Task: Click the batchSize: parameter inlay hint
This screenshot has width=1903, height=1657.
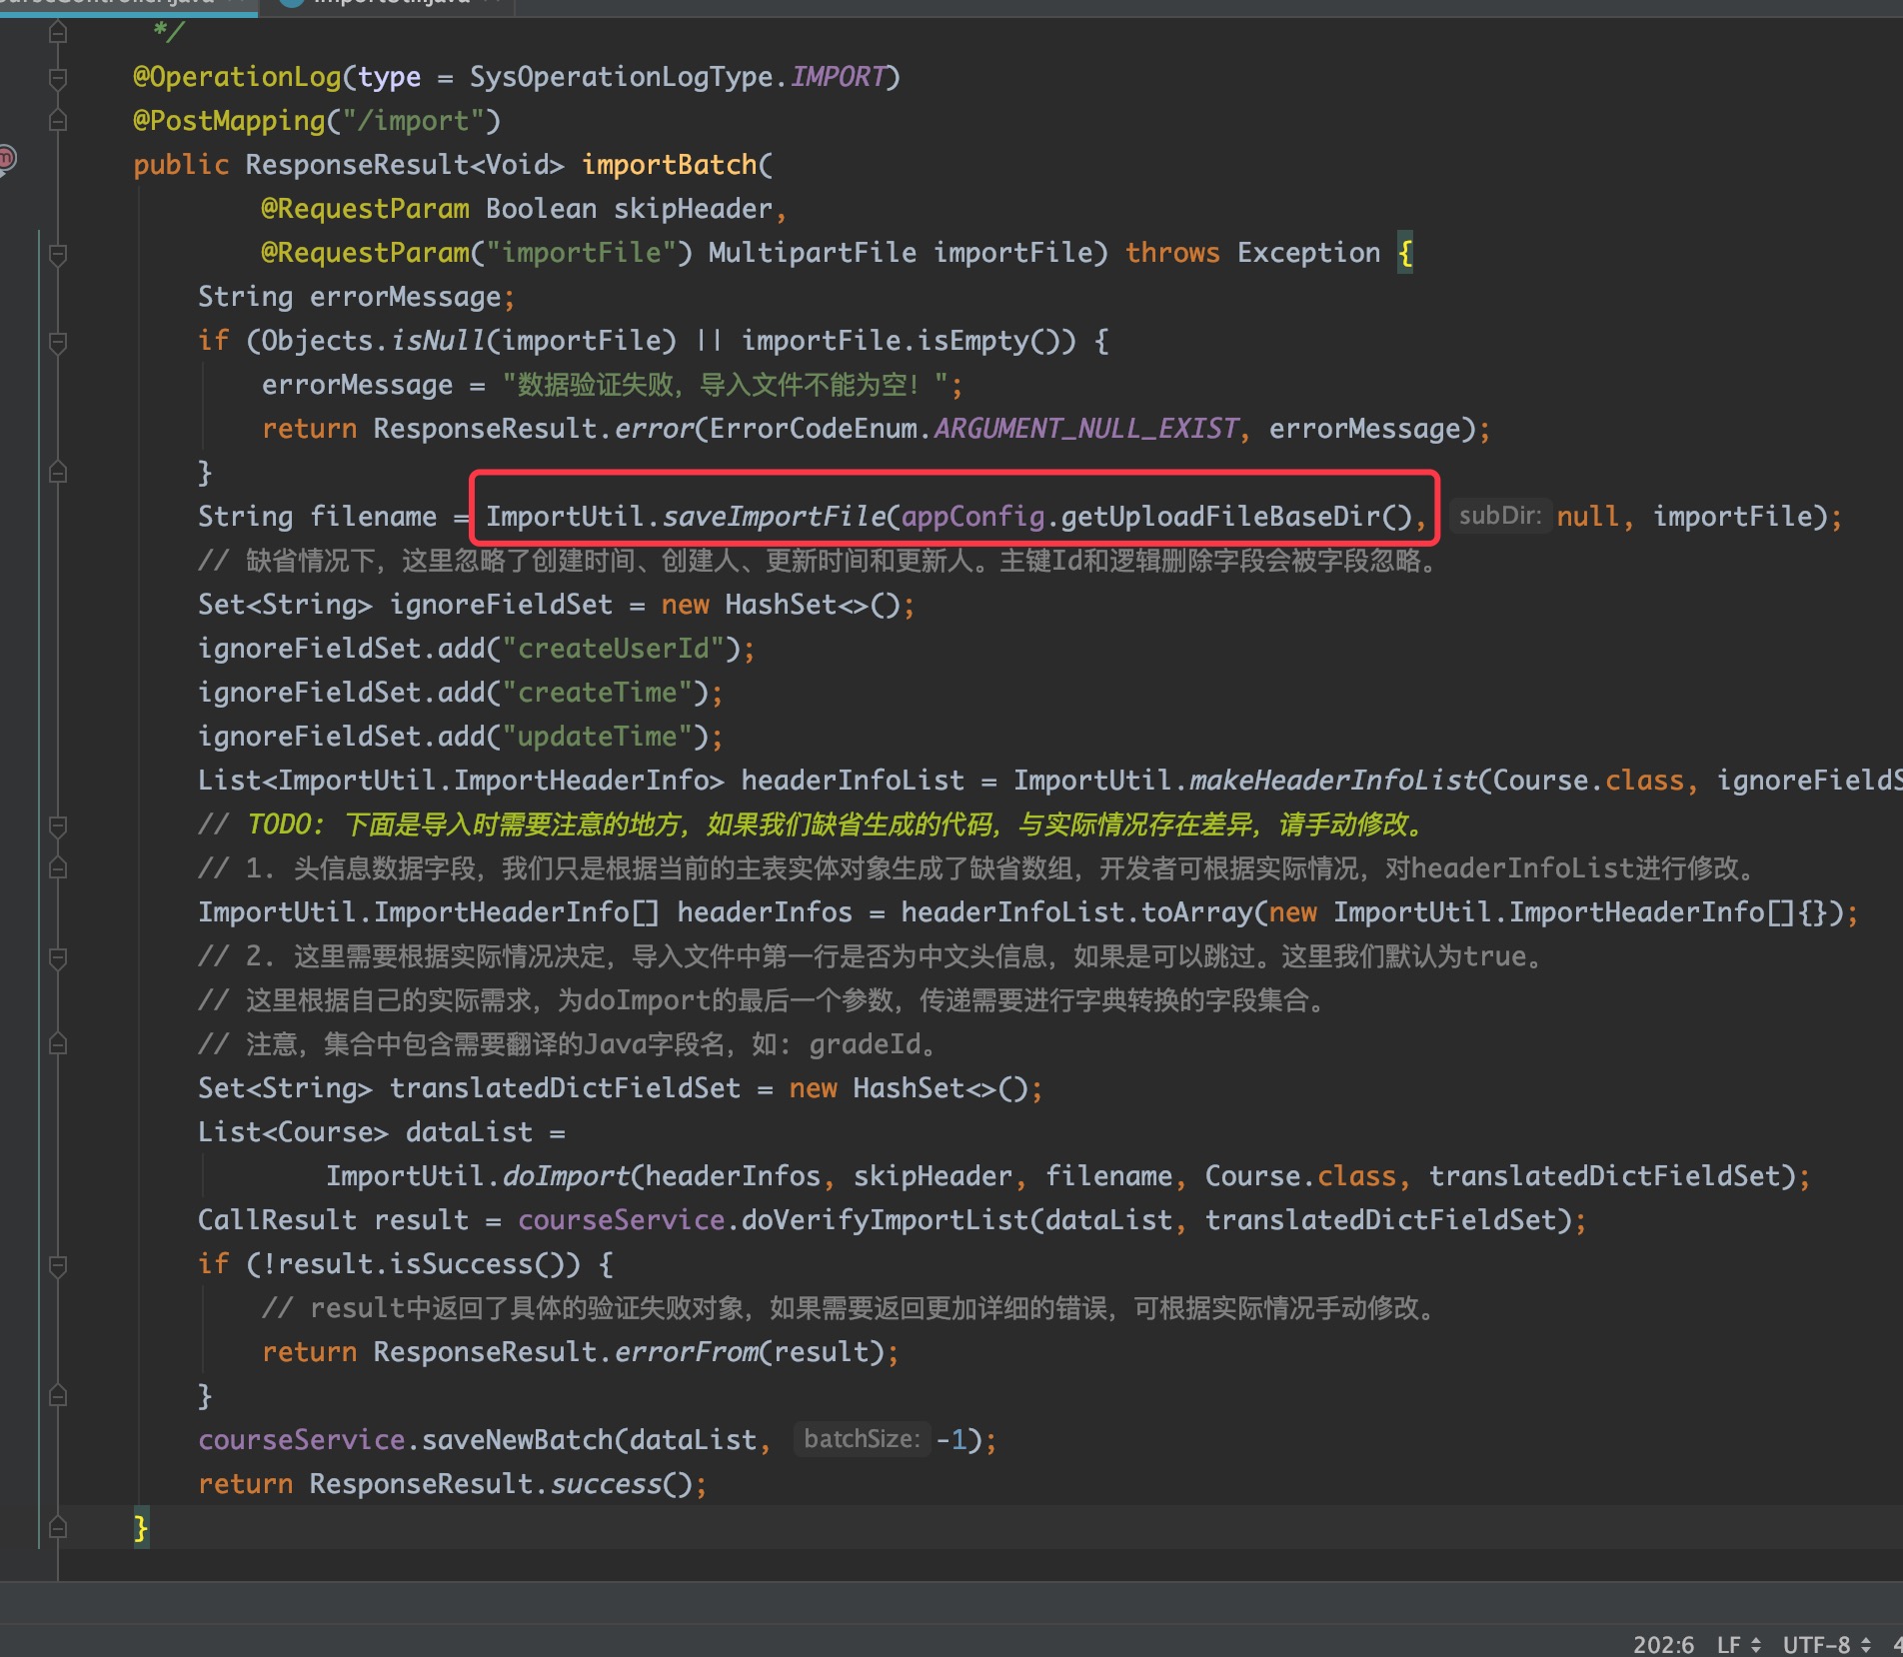Action: point(861,1440)
